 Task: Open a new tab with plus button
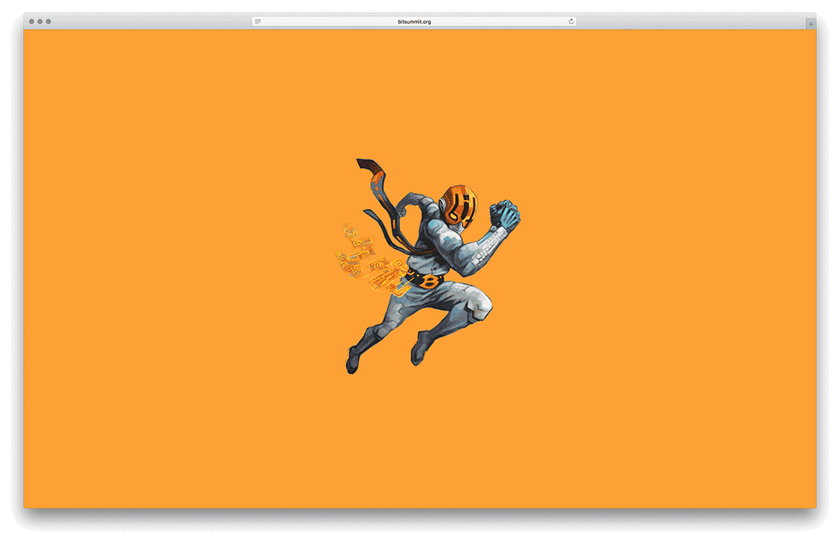point(810,24)
